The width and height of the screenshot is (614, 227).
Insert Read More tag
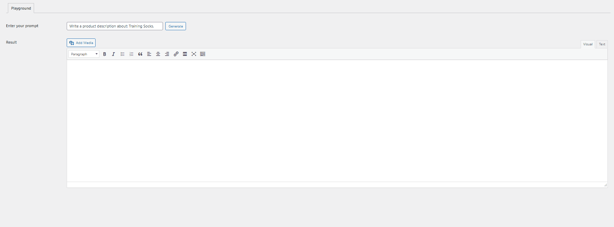click(x=185, y=54)
